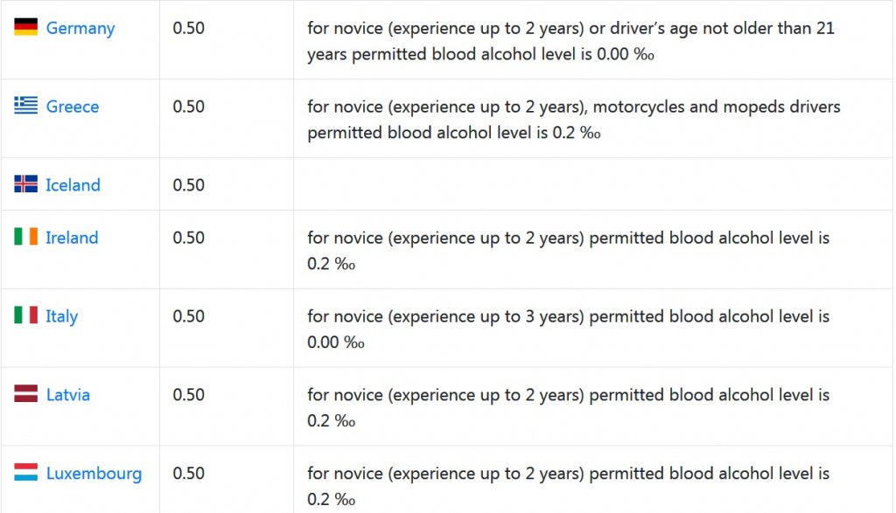Open the Latvia country link

[x=68, y=395]
